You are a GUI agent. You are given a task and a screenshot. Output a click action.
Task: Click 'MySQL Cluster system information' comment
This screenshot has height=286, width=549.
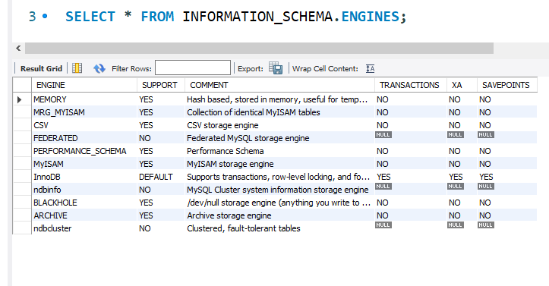point(279,190)
